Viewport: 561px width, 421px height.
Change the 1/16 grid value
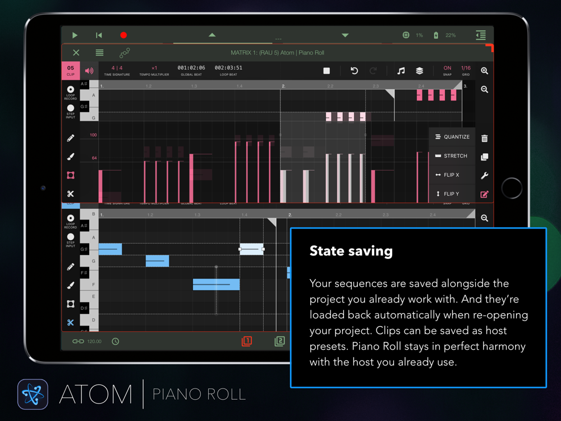pyautogui.click(x=466, y=70)
